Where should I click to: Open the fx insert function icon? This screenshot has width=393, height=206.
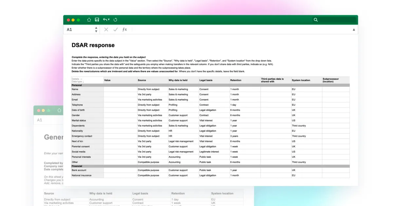point(124,29)
